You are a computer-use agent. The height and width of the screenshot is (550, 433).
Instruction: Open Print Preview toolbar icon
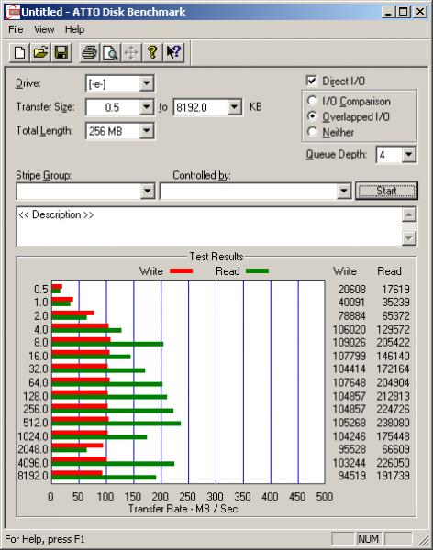[111, 53]
